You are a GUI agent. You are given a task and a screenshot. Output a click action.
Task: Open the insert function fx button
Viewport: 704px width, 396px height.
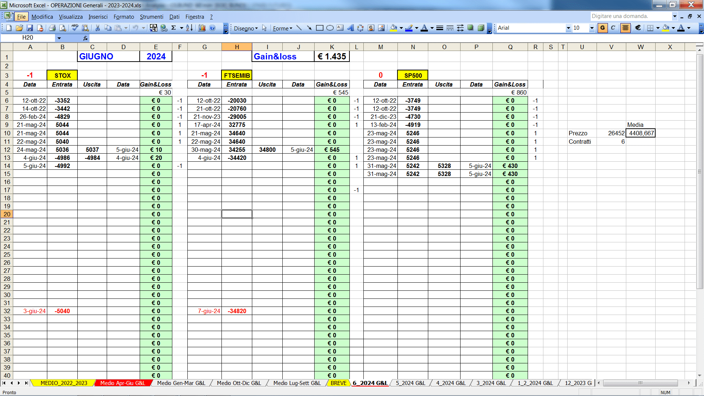85,38
